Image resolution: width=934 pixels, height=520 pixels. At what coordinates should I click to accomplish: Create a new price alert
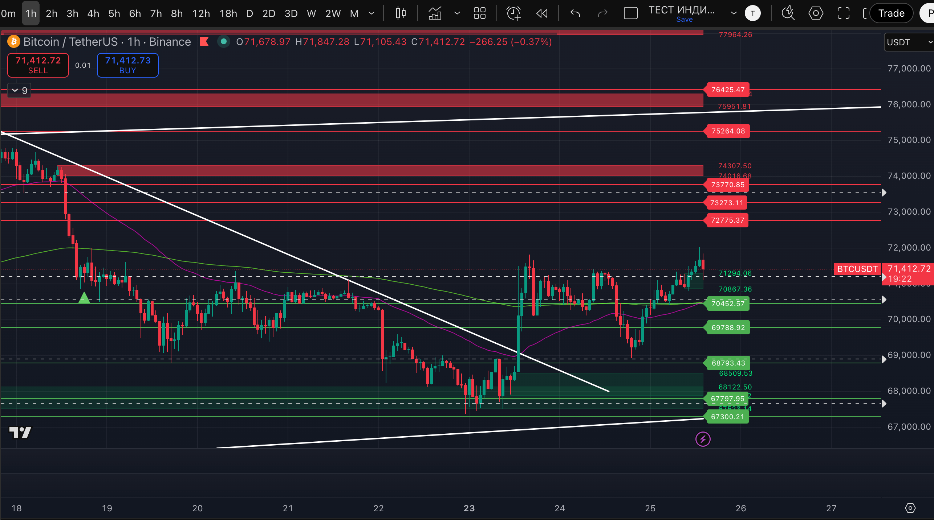coord(513,13)
